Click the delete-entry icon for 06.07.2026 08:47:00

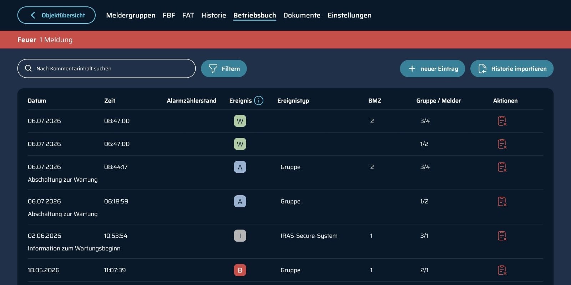[502, 121]
